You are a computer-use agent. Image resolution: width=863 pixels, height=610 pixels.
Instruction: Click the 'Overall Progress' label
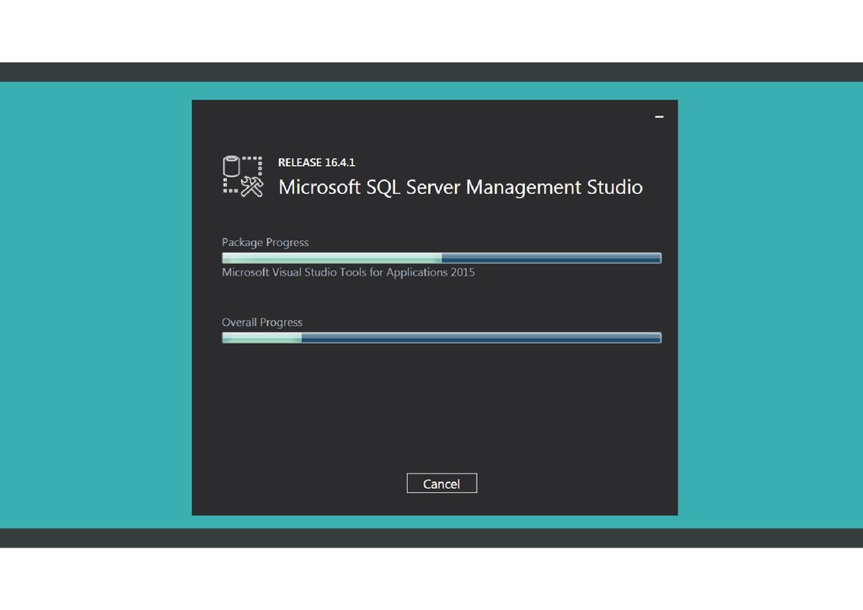262,323
